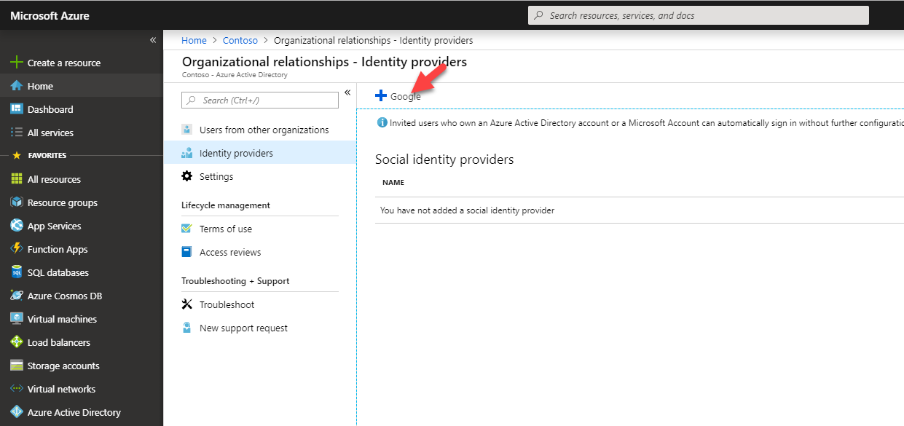
Task: Click Search resources, services, and docs field
Action: tap(698, 15)
